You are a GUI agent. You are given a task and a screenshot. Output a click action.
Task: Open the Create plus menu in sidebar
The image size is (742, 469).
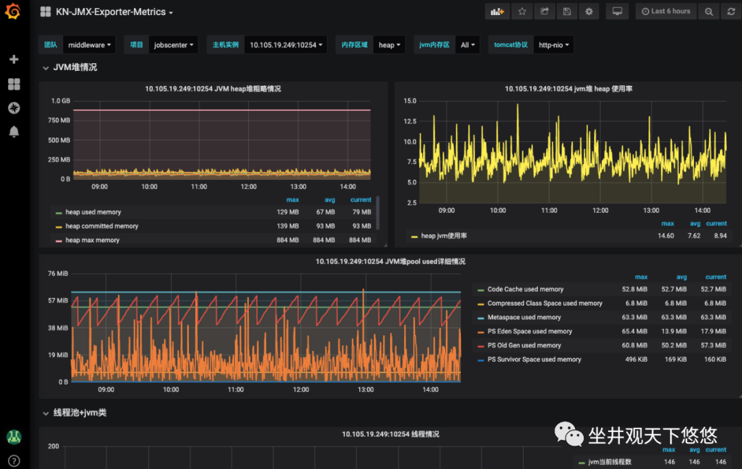coord(14,60)
